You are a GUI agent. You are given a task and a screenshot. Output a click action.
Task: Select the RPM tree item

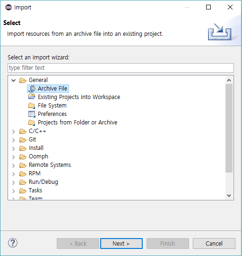coord(35,173)
